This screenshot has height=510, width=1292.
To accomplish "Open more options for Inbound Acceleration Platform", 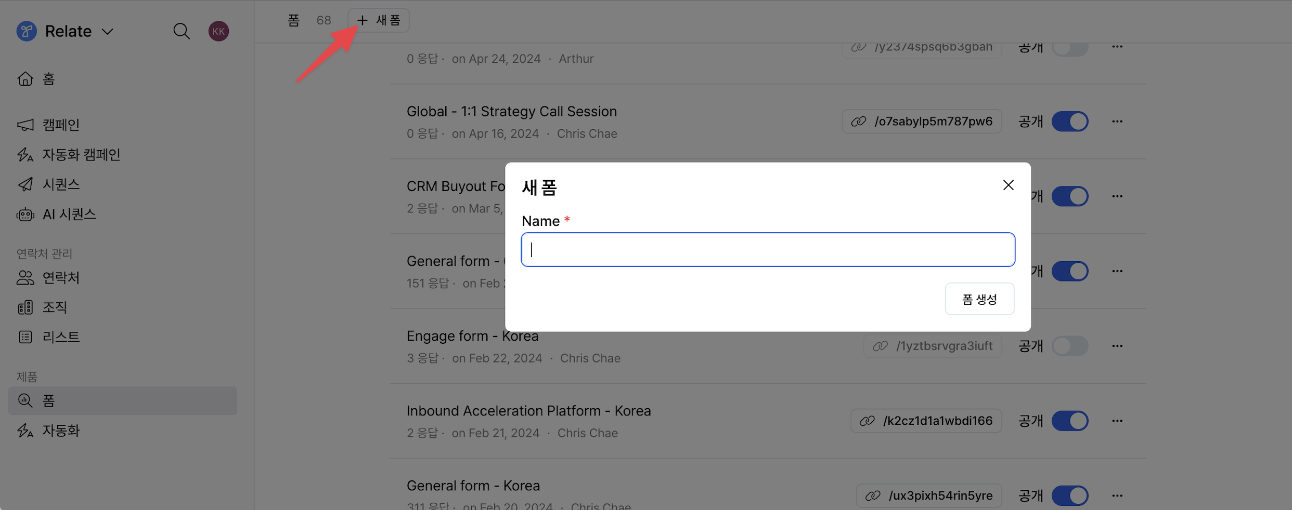I will pyautogui.click(x=1117, y=421).
